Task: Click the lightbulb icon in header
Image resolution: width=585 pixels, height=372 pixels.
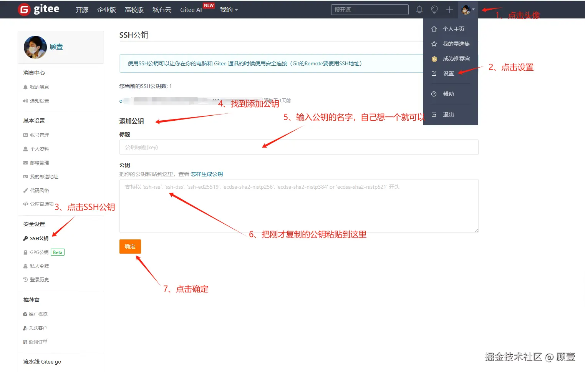Action: click(x=434, y=10)
